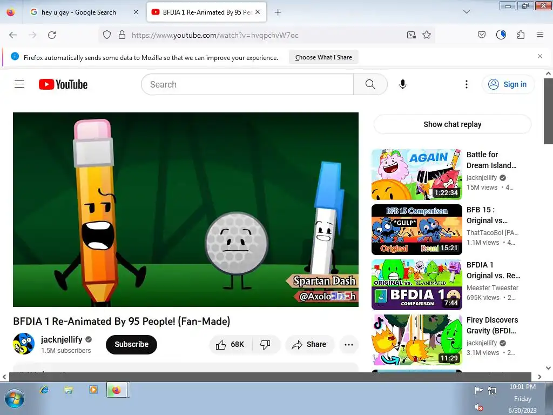553x415 pixels.
Task: Share the video
Action: coord(309,344)
